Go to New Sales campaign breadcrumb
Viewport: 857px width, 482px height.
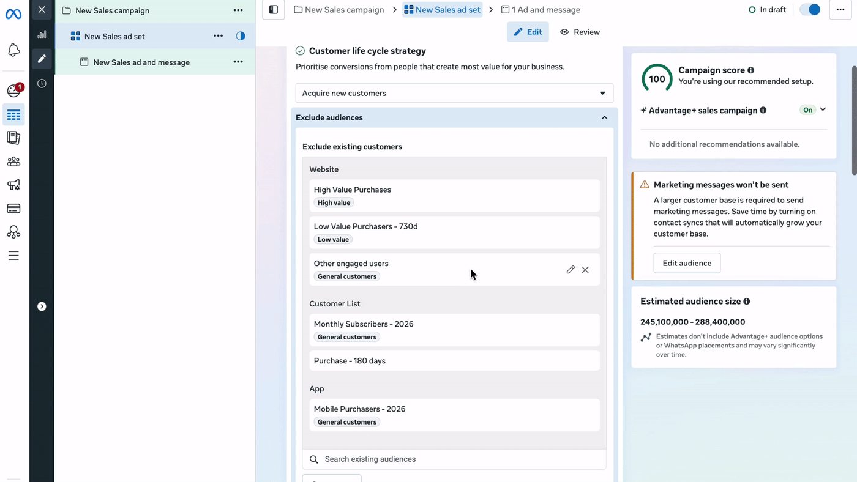coord(339,10)
